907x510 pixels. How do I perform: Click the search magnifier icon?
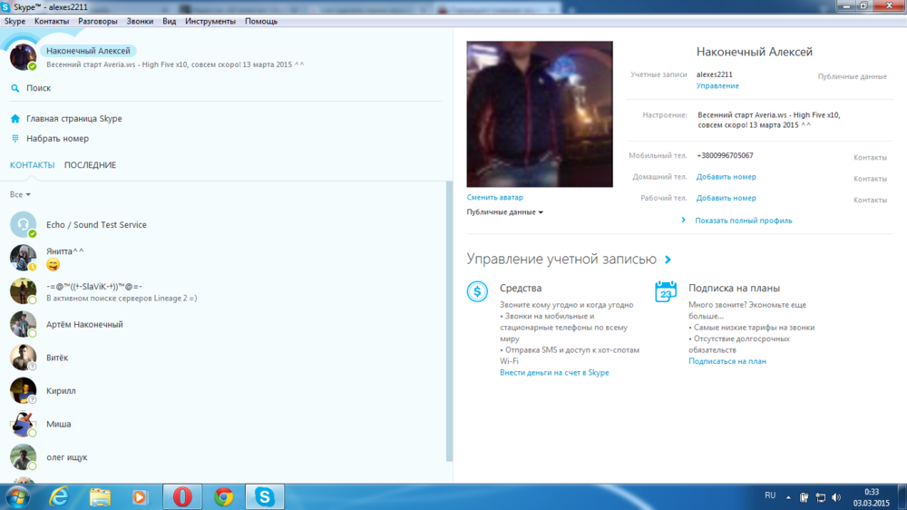pyautogui.click(x=15, y=88)
